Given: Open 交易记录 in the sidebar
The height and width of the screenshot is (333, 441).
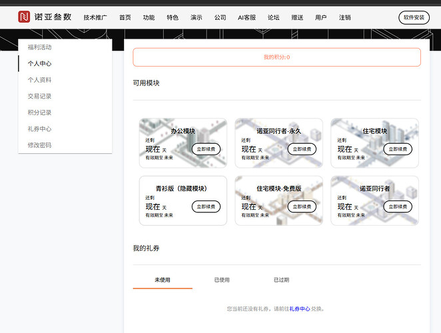Looking at the screenshot, I should coord(39,97).
